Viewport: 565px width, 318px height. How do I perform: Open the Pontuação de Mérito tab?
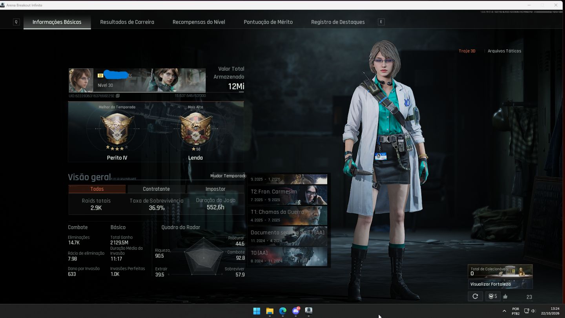pos(268,22)
